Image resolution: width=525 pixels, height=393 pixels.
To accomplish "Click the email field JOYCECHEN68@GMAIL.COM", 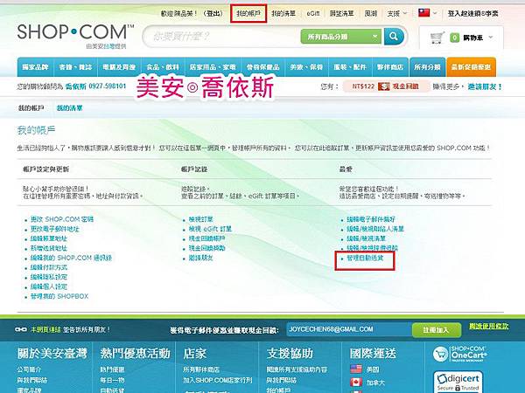I will click(348, 329).
